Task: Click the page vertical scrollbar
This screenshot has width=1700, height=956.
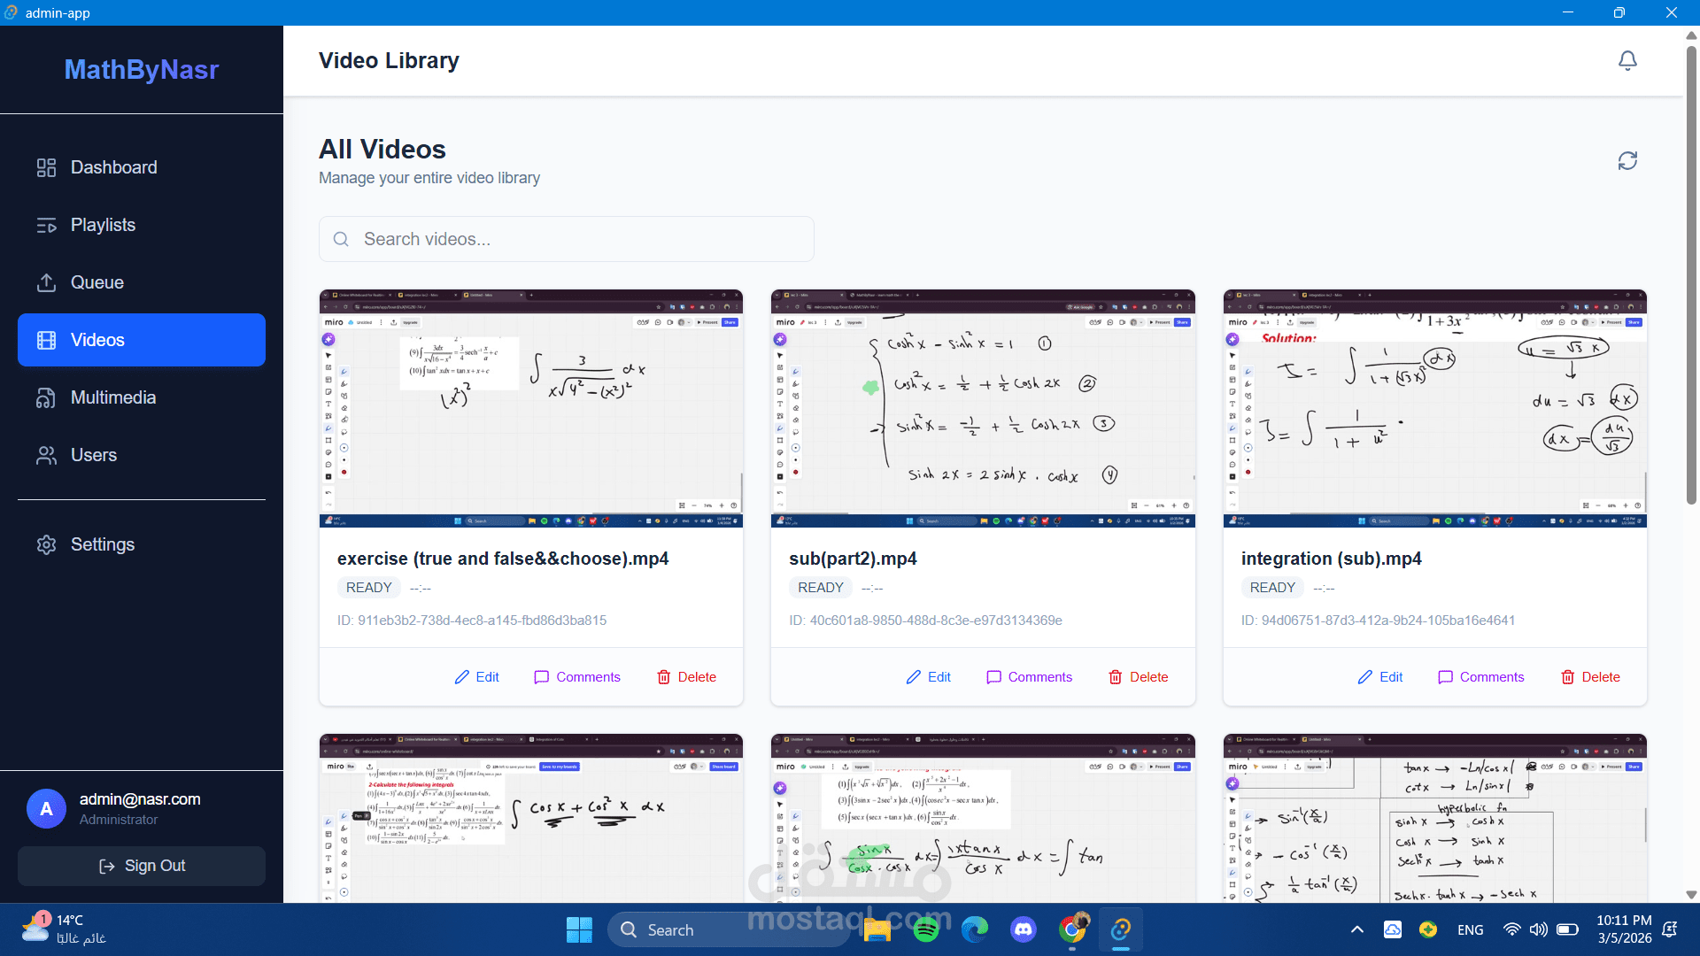Action: tap(1691, 266)
